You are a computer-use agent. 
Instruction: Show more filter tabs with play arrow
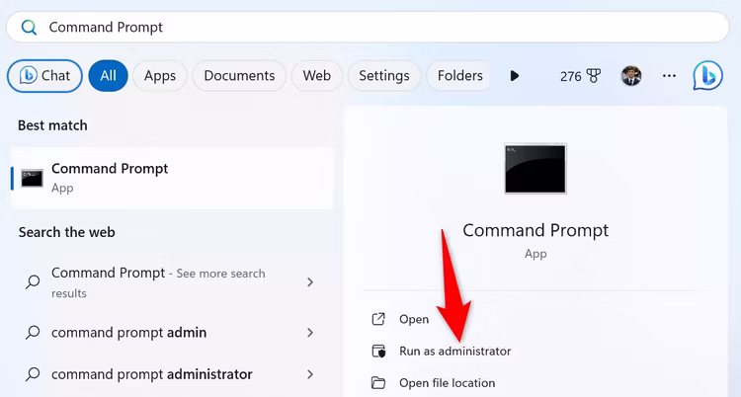[515, 76]
